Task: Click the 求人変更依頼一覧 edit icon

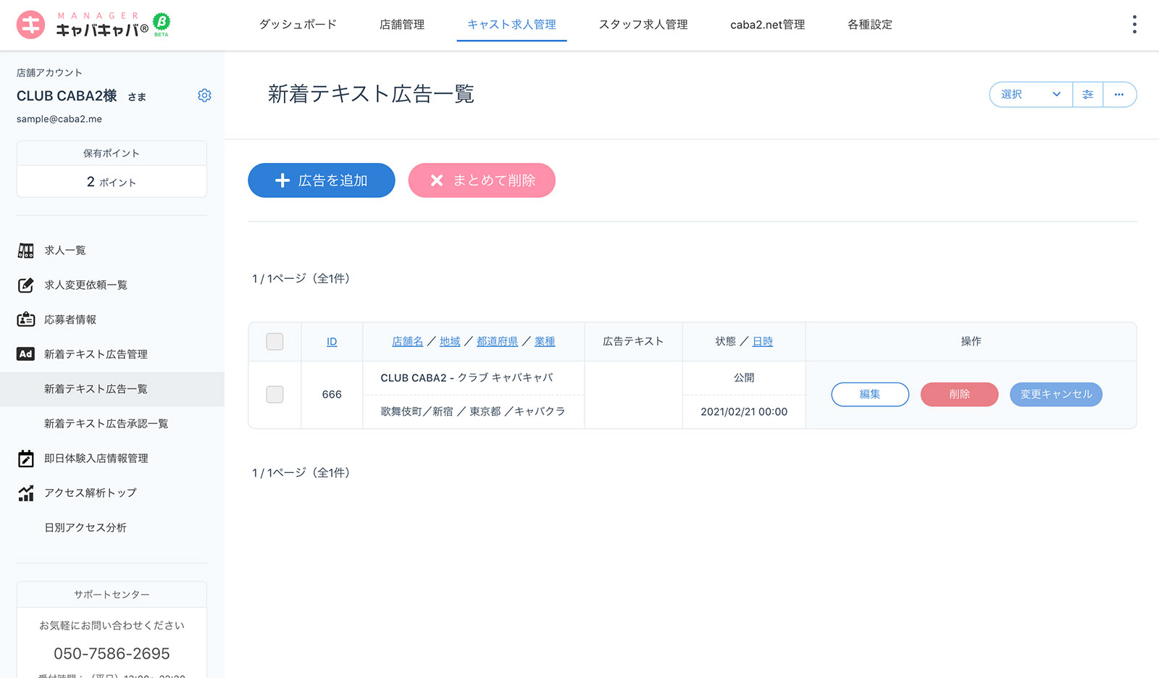Action: (26, 285)
